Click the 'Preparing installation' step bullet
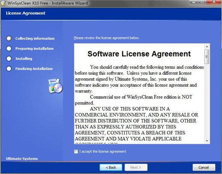This screenshot has width=222, height=174. pyautogui.click(x=9, y=49)
